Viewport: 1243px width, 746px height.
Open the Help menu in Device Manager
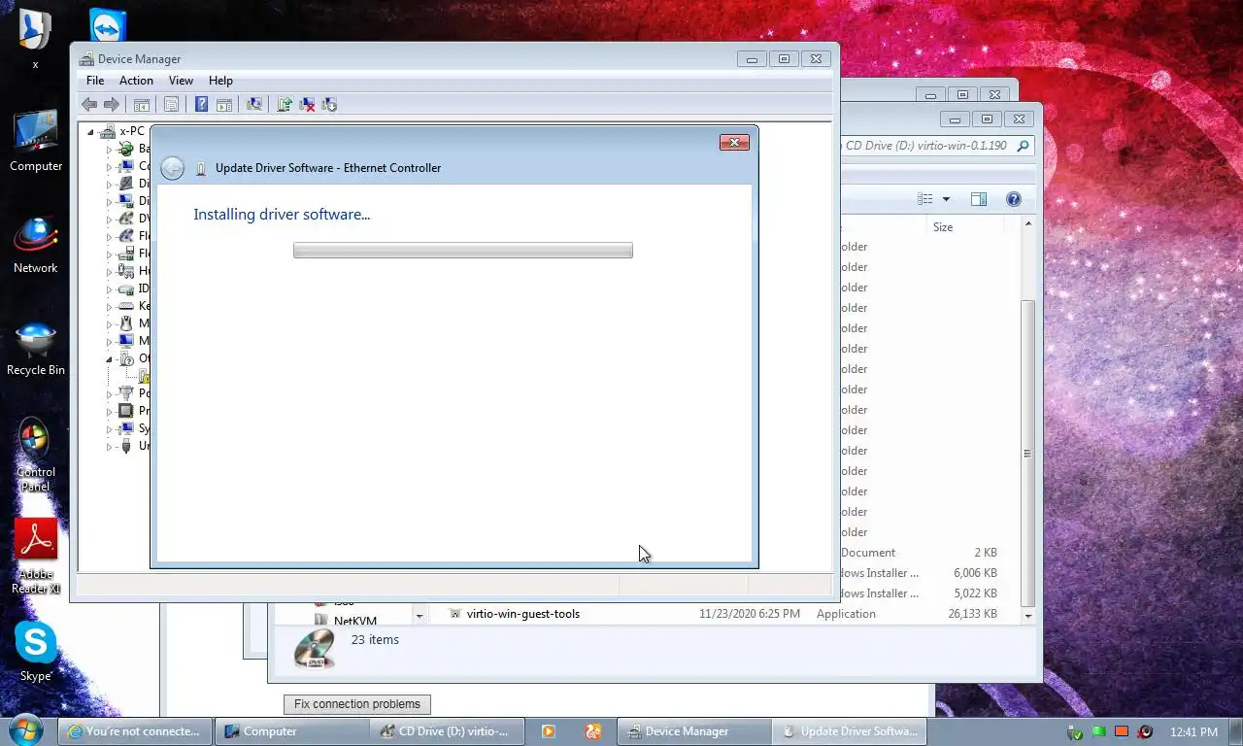tap(220, 81)
